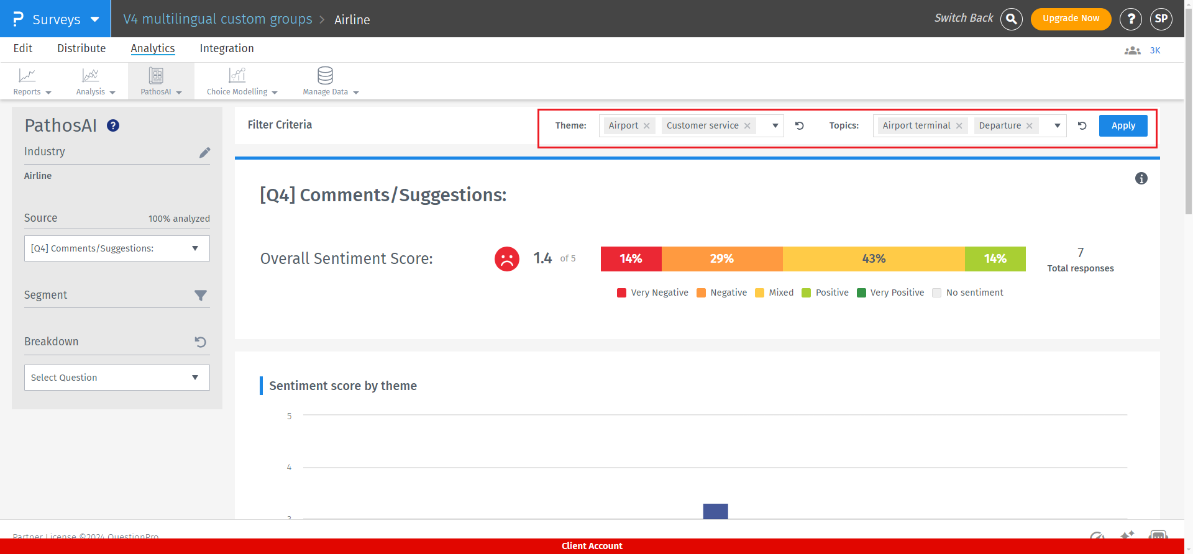Image resolution: width=1193 pixels, height=554 pixels.
Task: Open the Manage Data toolbar menu
Action: pyautogui.click(x=331, y=81)
